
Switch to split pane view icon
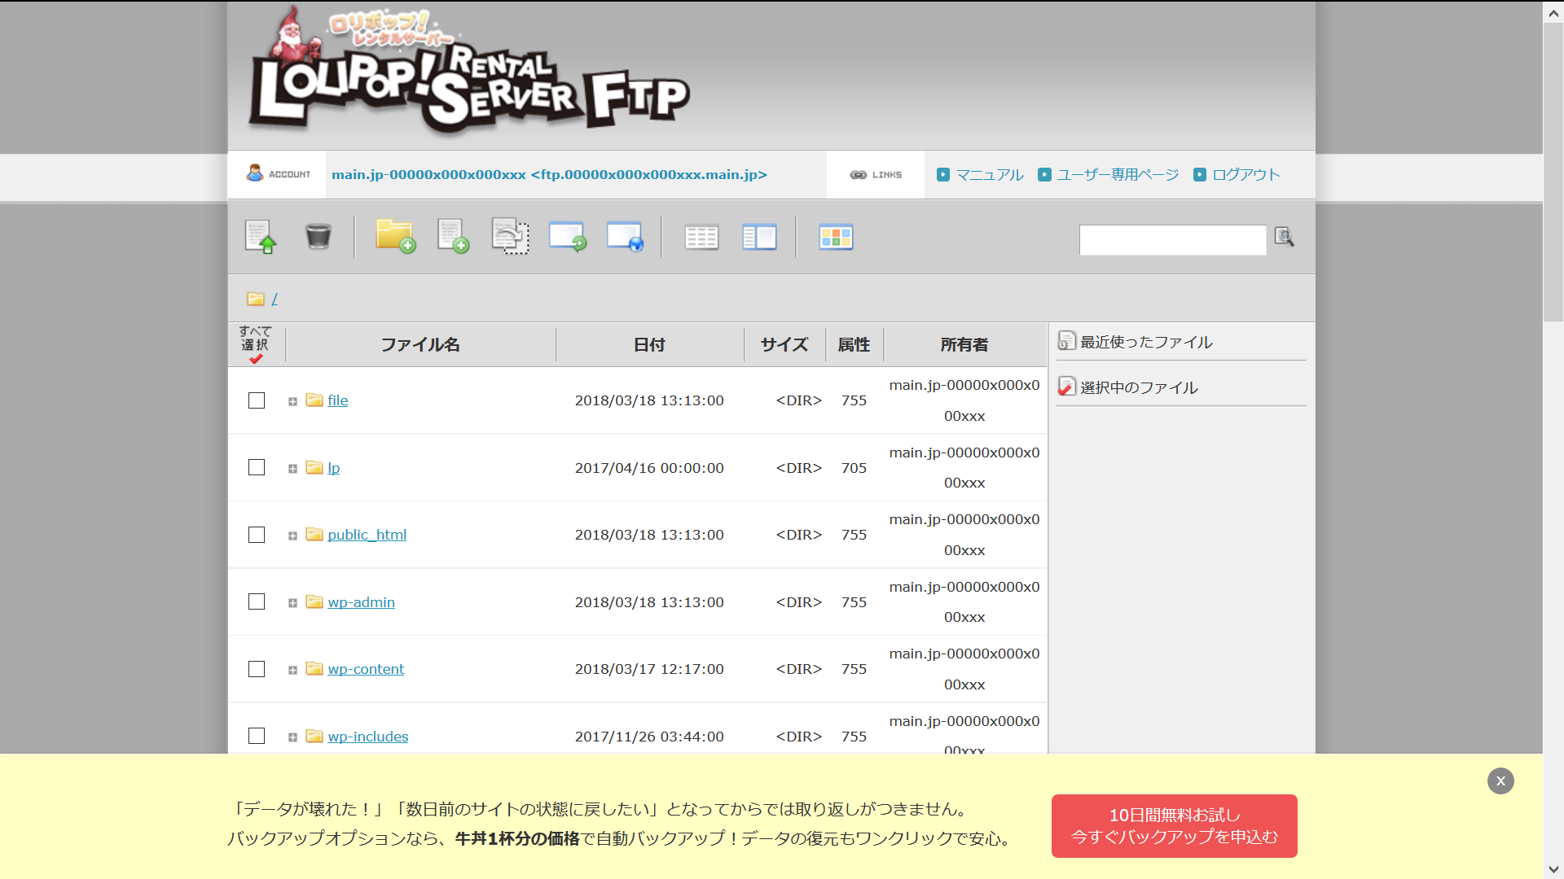pos(759,237)
